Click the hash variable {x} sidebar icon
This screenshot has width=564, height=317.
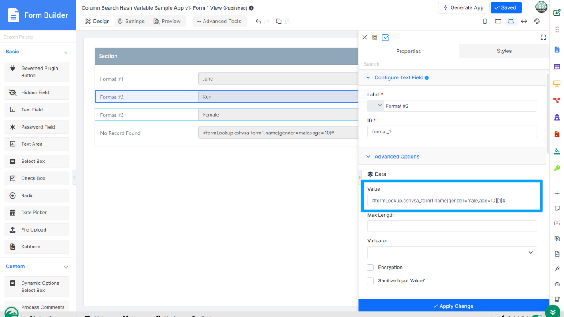click(557, 223)
